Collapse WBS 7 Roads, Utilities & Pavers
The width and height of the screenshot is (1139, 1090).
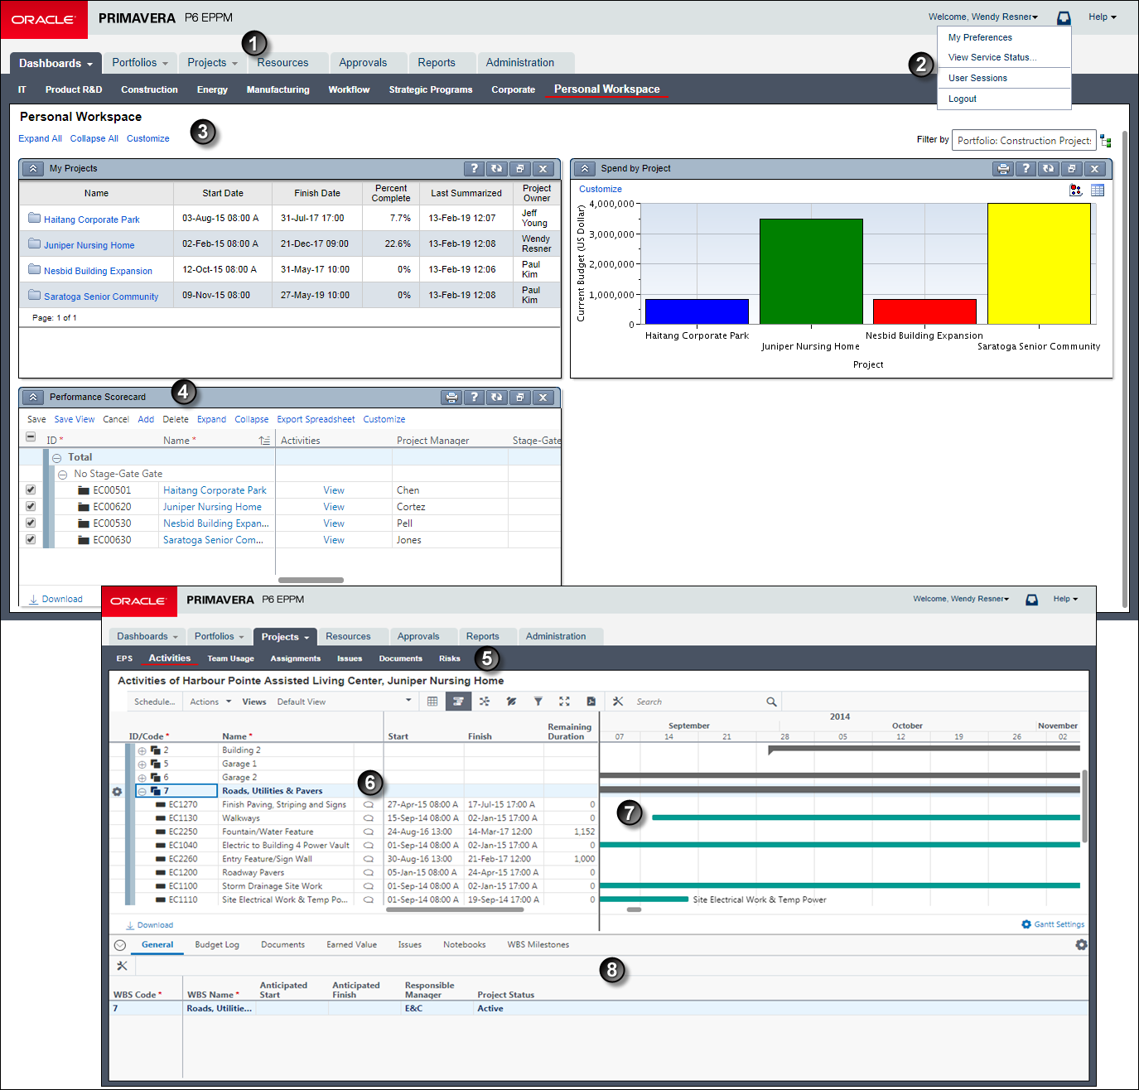pyautogui.click(x=142, y=792)
